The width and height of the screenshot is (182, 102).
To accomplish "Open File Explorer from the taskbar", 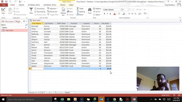I will click(69, 99).
